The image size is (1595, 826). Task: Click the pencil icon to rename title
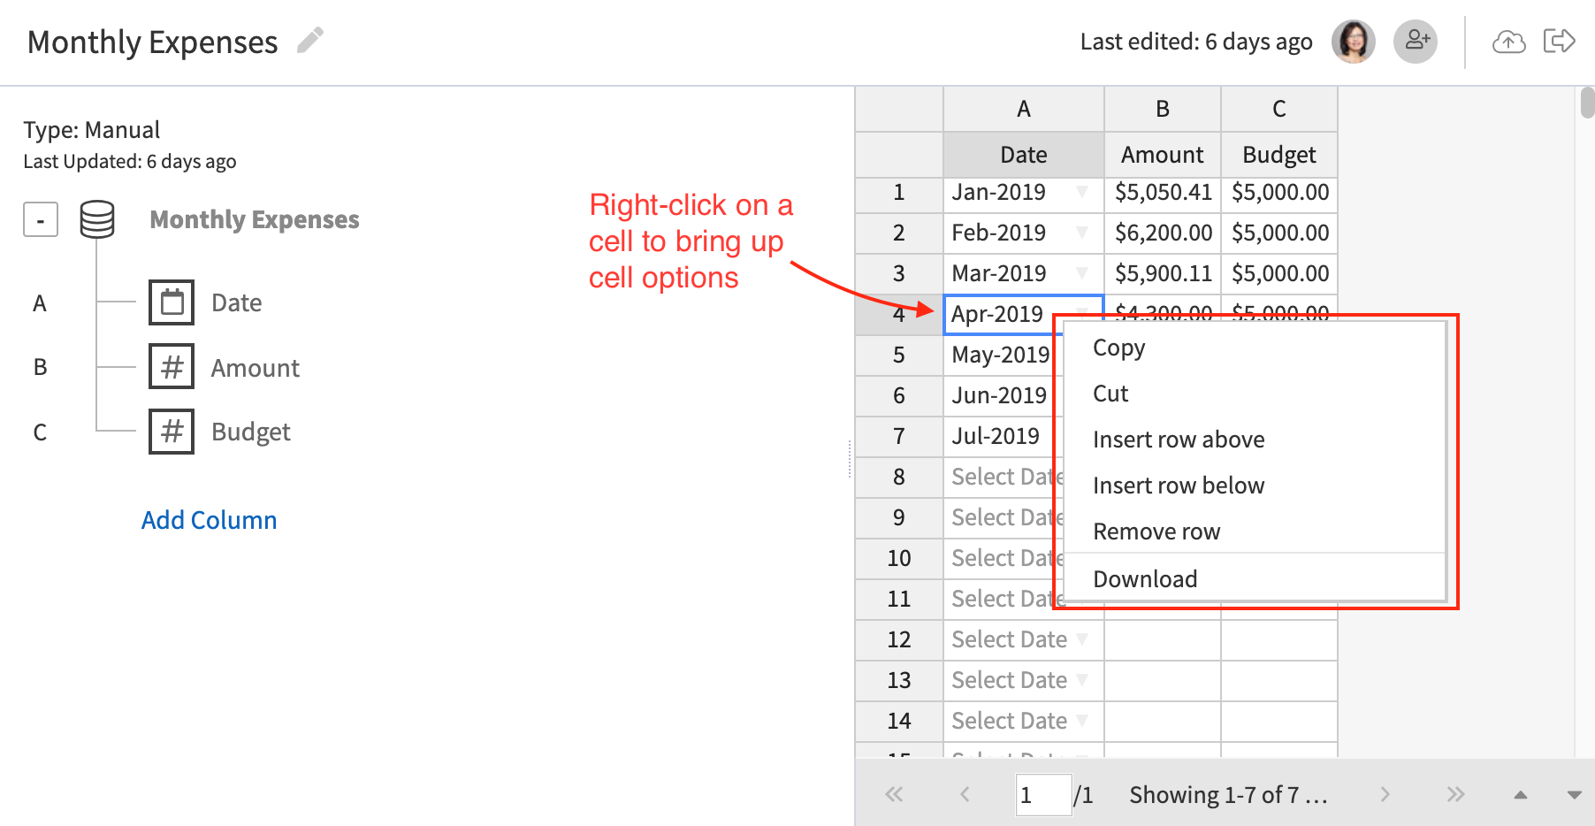point(309,41)
